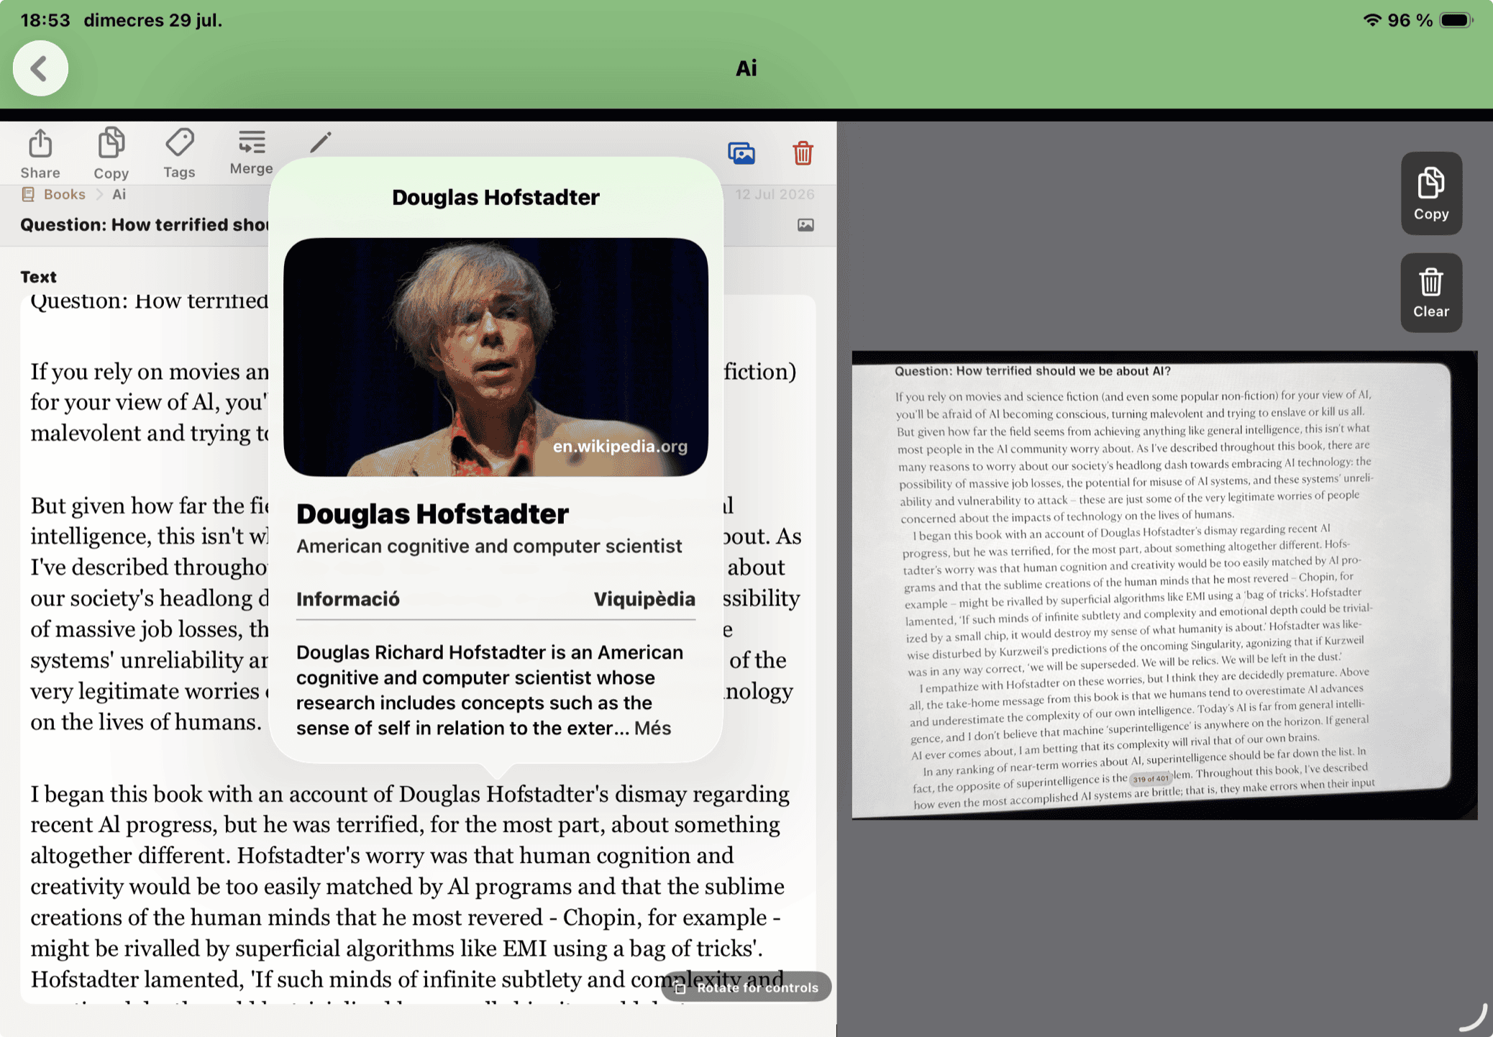The image size is (1493, 1037).
Task: Expand the description with the Més link
Action: (x=652, y=728)
